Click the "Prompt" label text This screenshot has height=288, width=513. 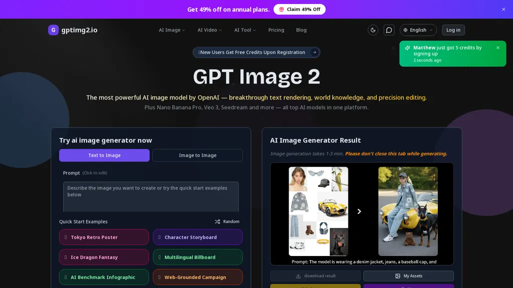tap(71, 173)
